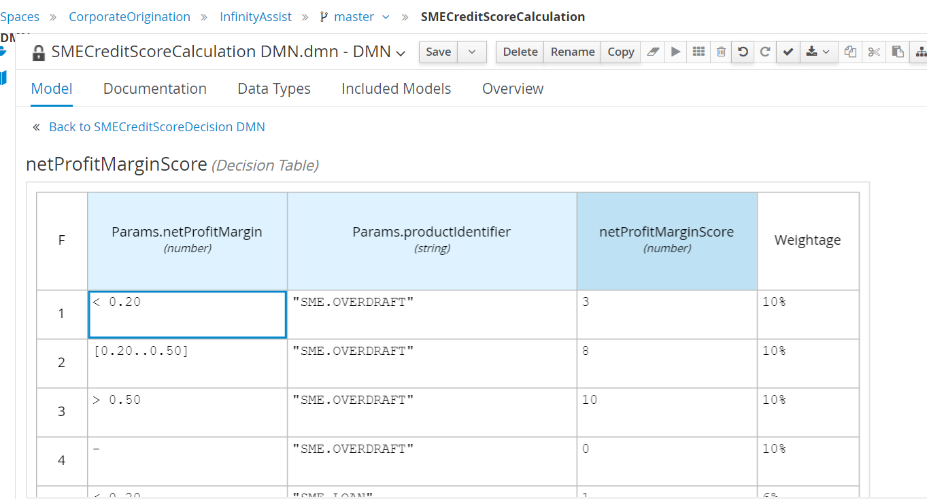
Task: Redo the last change
Action: click(x=765, y=52)
